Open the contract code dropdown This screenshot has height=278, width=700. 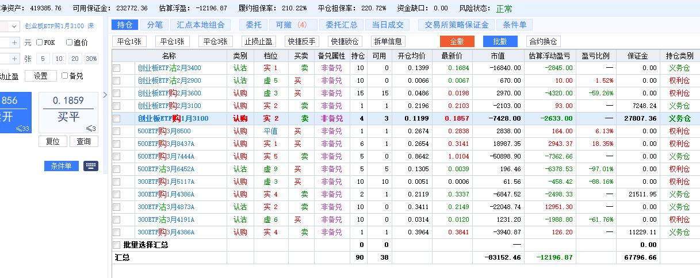coord(14,26)
